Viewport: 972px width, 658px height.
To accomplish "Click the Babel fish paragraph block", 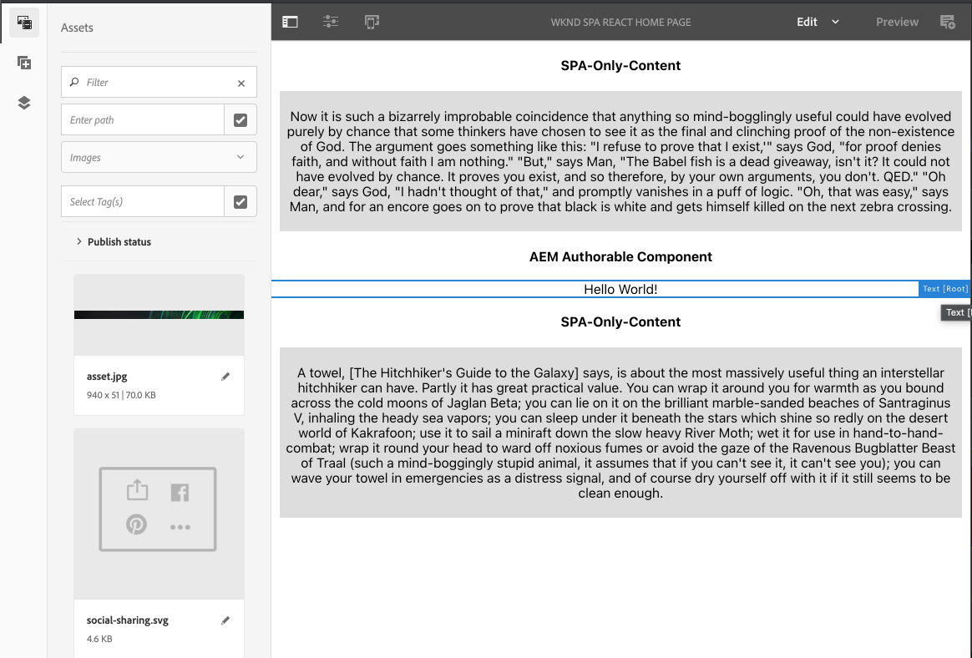I will click(620, 161).
